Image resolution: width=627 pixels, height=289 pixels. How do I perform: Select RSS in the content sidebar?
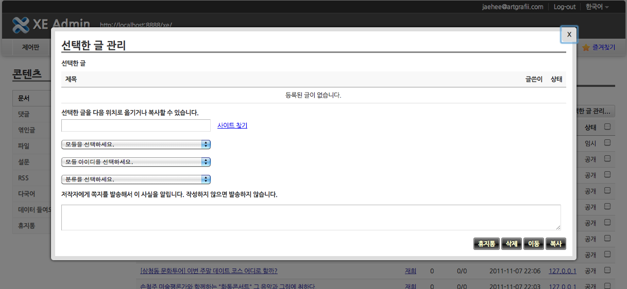[x=23, y=178]
